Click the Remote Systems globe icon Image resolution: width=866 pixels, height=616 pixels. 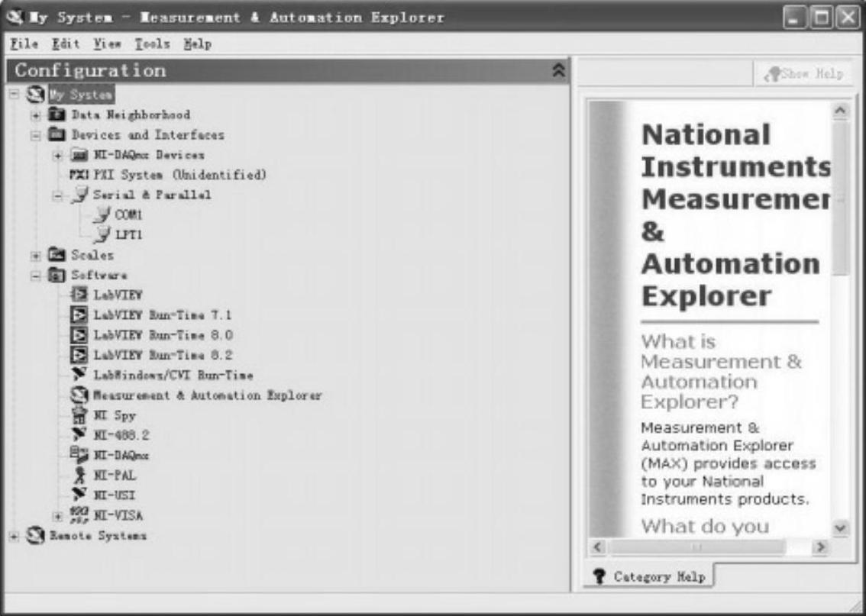click(x=36, y=535)
